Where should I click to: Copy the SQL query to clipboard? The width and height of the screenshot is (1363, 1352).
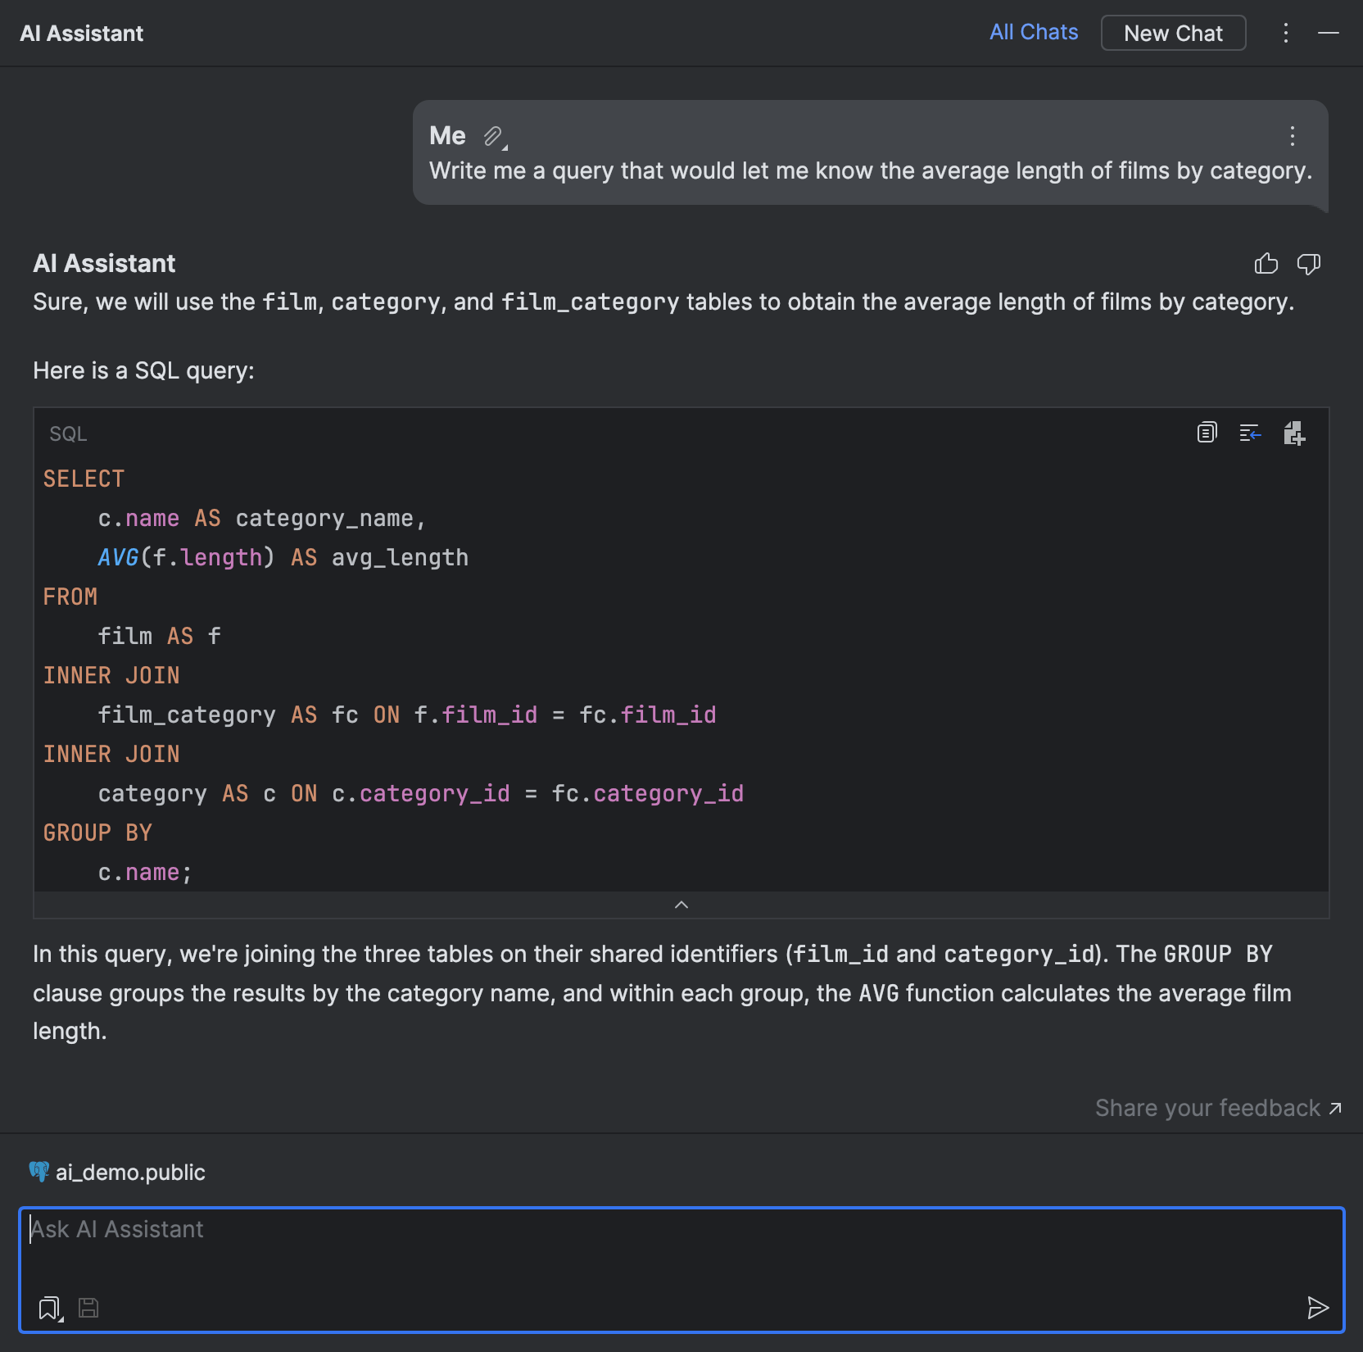click(x=1206, y=433)
